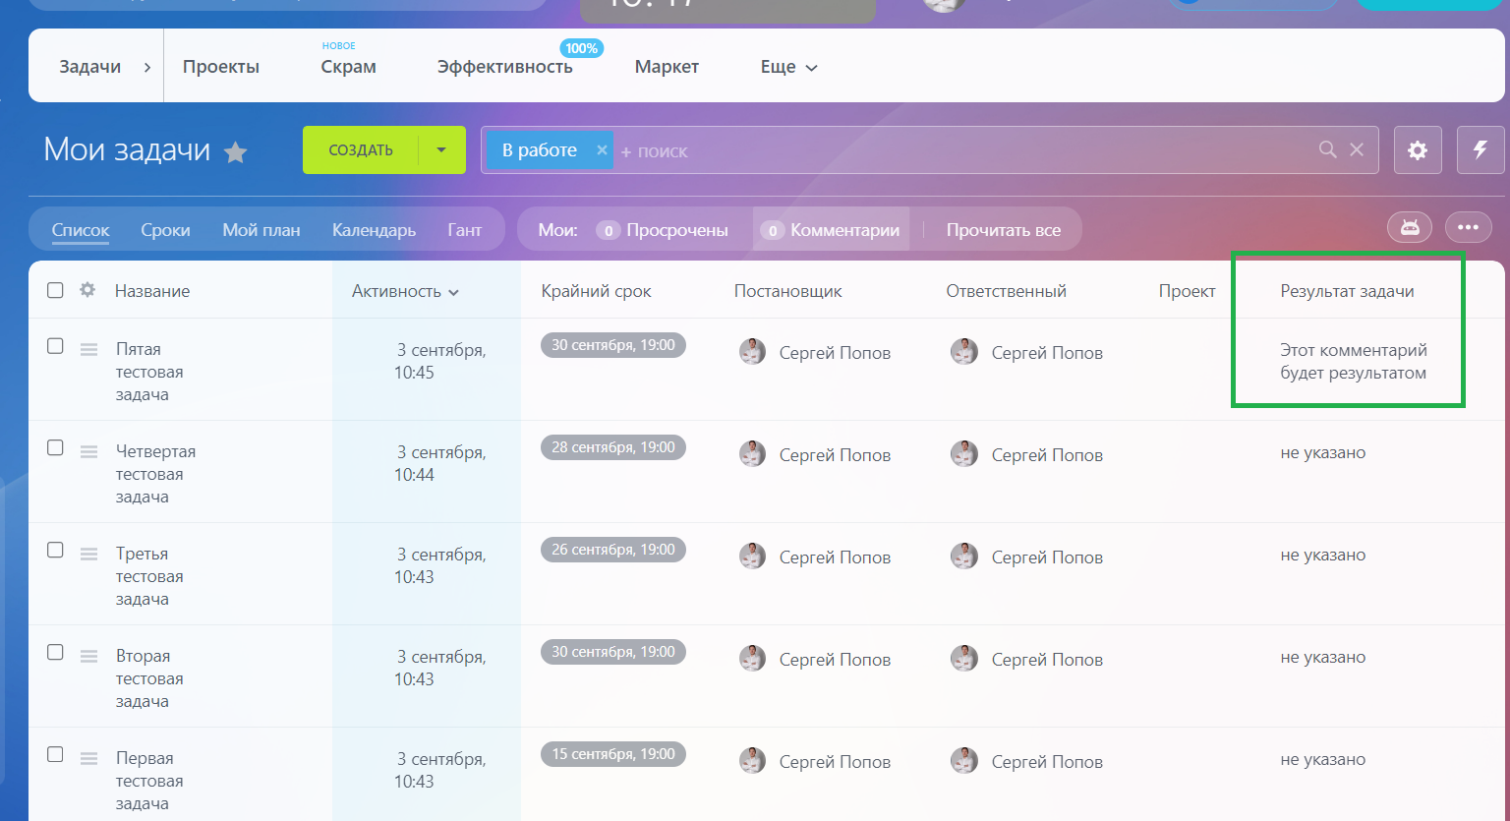Open the dropdown arrow beside СОЗДАТЬ

coord(441,150)
